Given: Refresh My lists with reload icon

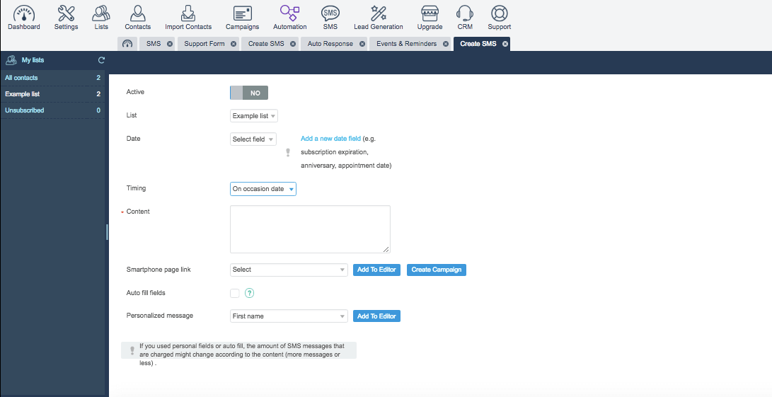Looking at the screenshot, I should 101,60.
